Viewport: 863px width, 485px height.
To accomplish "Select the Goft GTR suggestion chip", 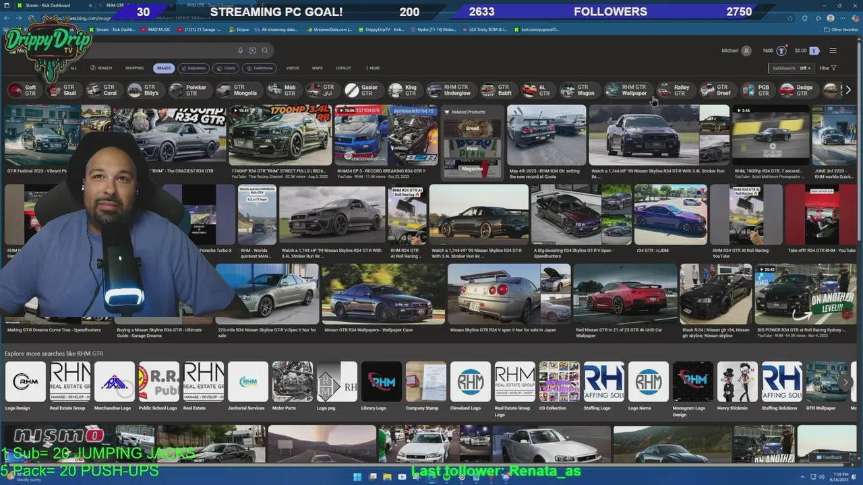I will [x=24, y=90].
